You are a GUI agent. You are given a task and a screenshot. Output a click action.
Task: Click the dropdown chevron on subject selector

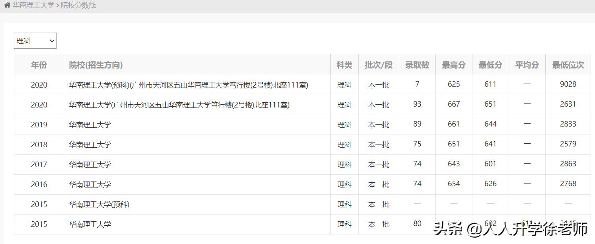click(x=51, y=40)
